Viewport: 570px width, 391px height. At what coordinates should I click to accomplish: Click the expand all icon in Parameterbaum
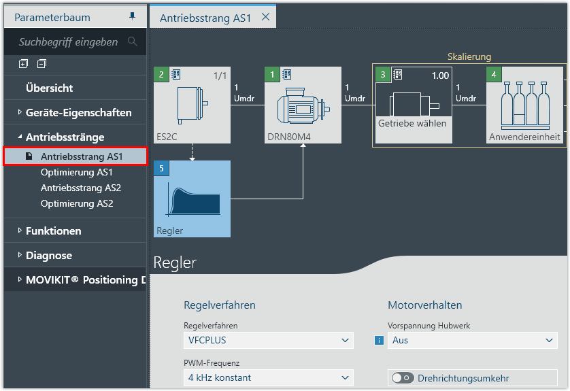(23, 64)
